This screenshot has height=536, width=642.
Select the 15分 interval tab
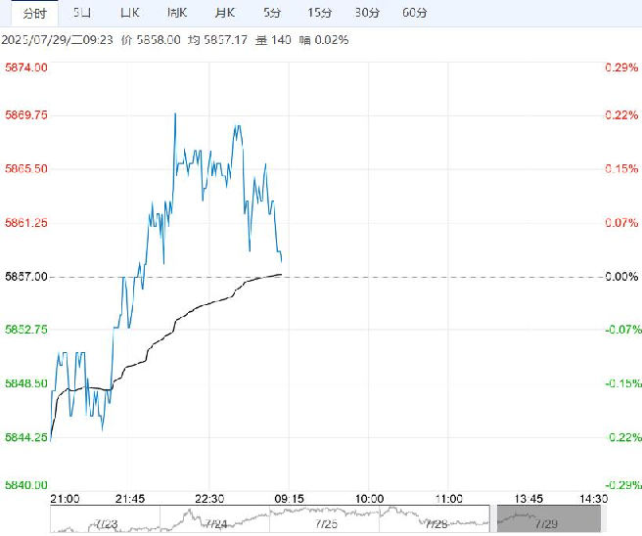(x=319, y=13)
